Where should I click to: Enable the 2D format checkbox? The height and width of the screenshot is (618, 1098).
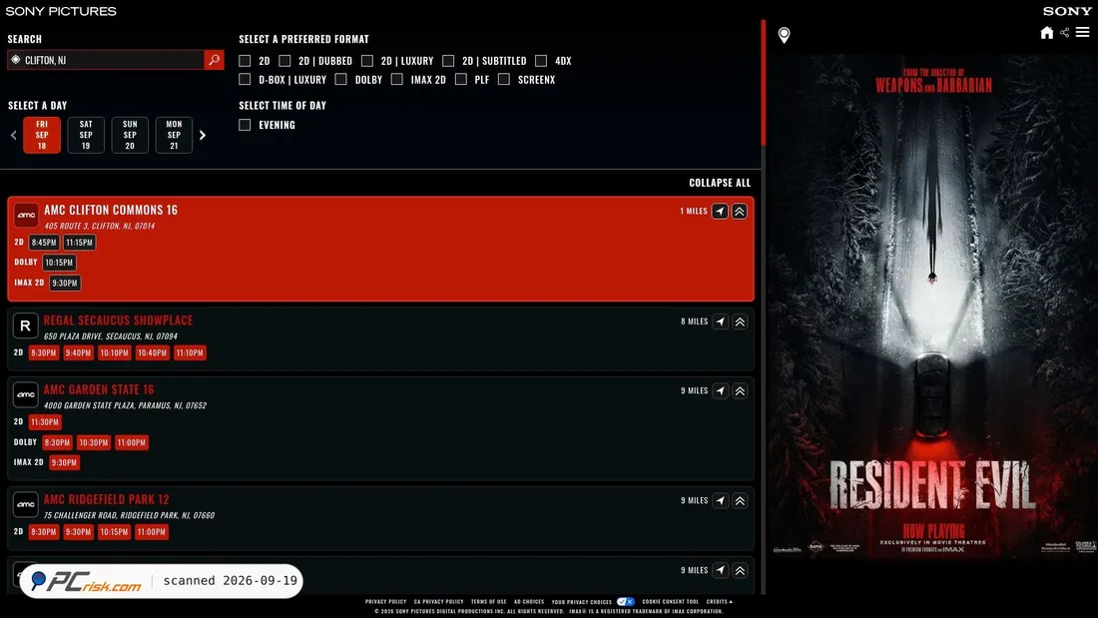[245, 61]
